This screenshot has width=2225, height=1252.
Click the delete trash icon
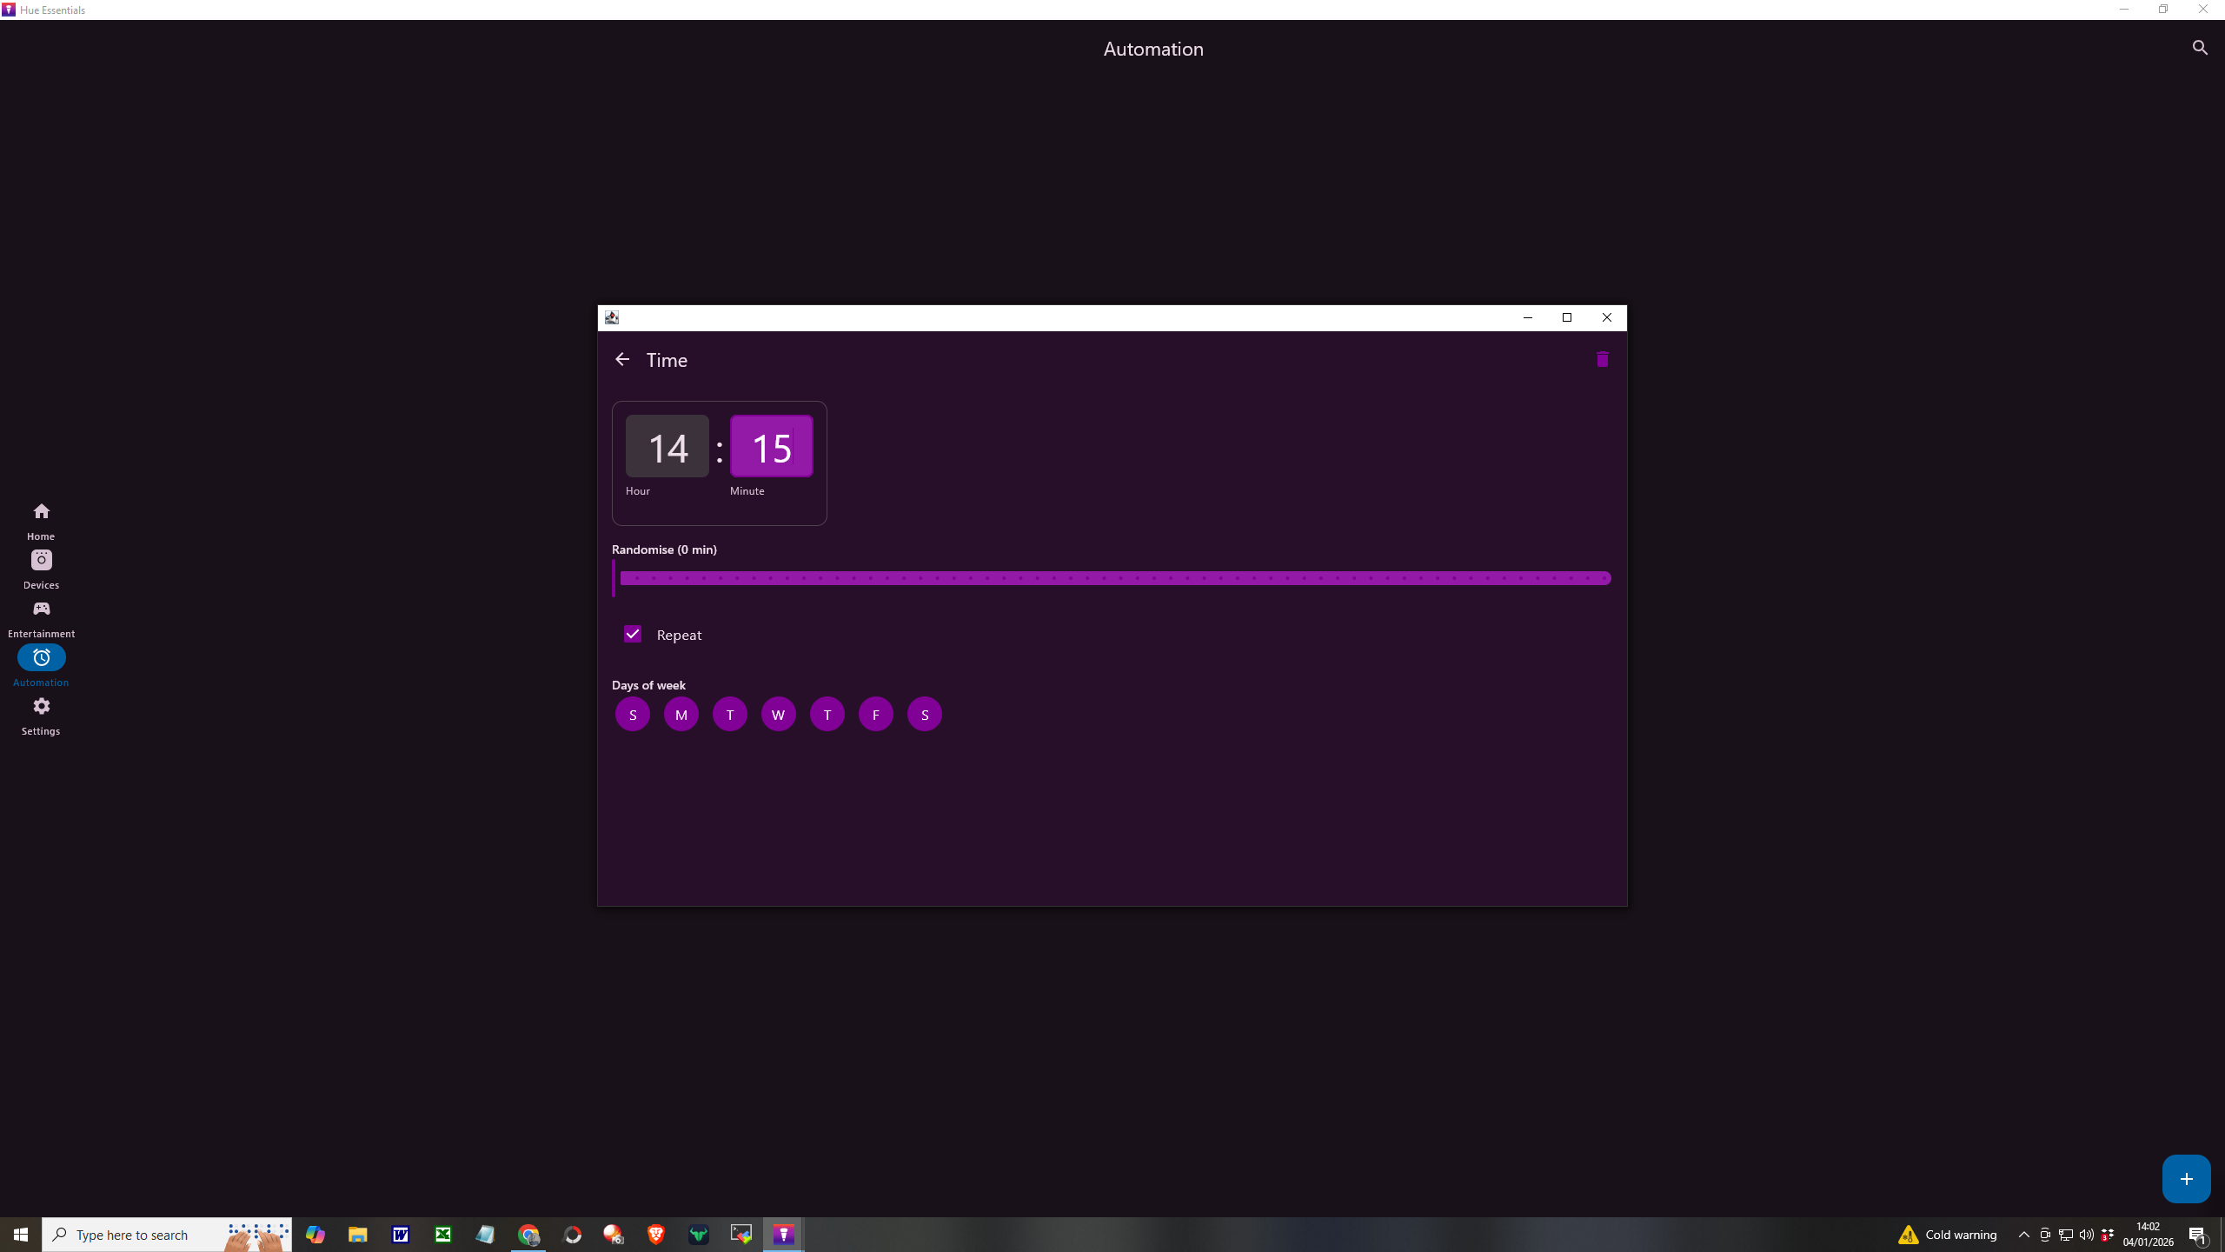1602,359
